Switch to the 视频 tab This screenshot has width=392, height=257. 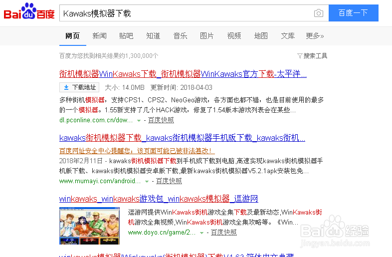(x=234, y=36)
